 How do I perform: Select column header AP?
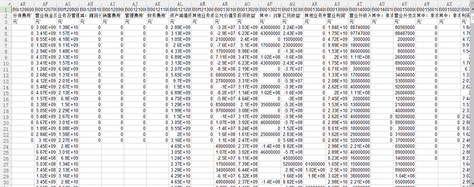tap(270, 3)
